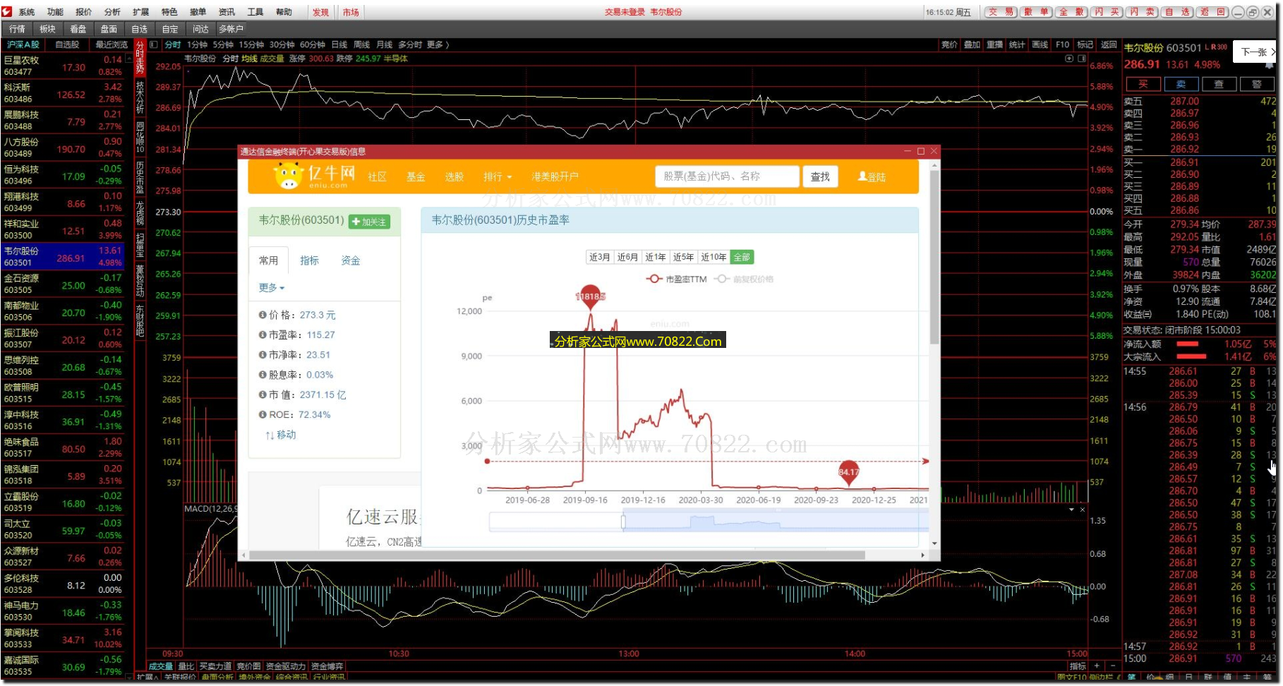The image size is (1283, 686).
Task: Open the 分析 menu
Action: tap(112, 12)
